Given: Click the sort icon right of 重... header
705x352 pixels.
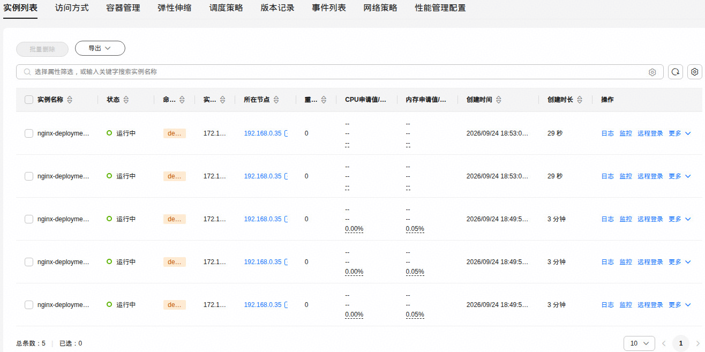Looking at the screenshot, I should 324,100.
